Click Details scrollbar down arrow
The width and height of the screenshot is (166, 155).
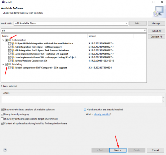point(163,101)
